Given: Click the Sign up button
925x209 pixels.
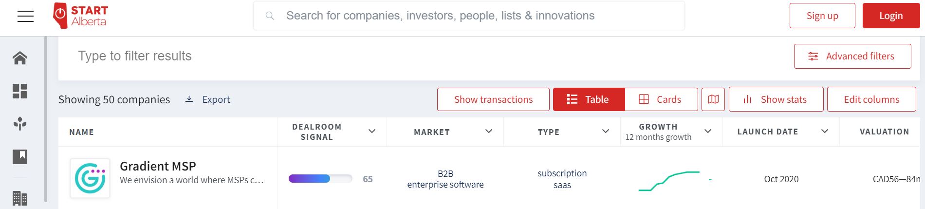Looking at the screenshot, I should (x=822, y=16).
